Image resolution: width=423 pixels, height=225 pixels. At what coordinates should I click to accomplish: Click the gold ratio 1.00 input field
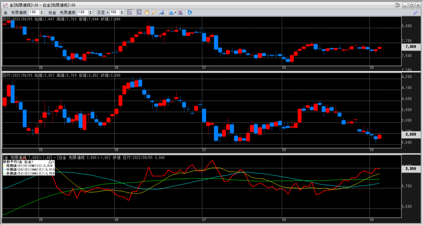(x=33, y=12)
